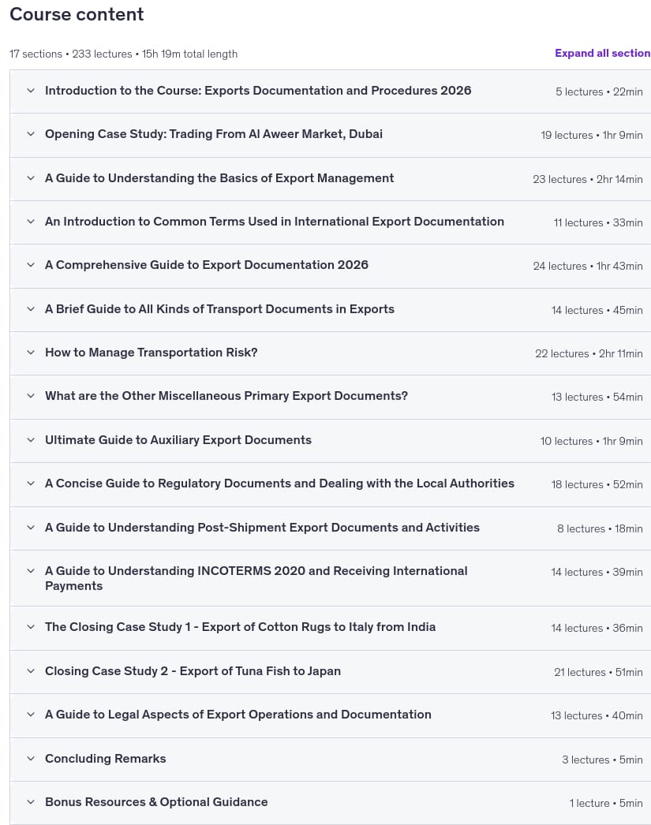Expand chevron for Closing Case Study 2
Image resolution: width=651 pixels, height=825 pixels.
pyautogui.click(x=31, y=671)
